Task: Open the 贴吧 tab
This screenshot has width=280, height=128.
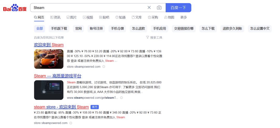Action: (104, 17)
